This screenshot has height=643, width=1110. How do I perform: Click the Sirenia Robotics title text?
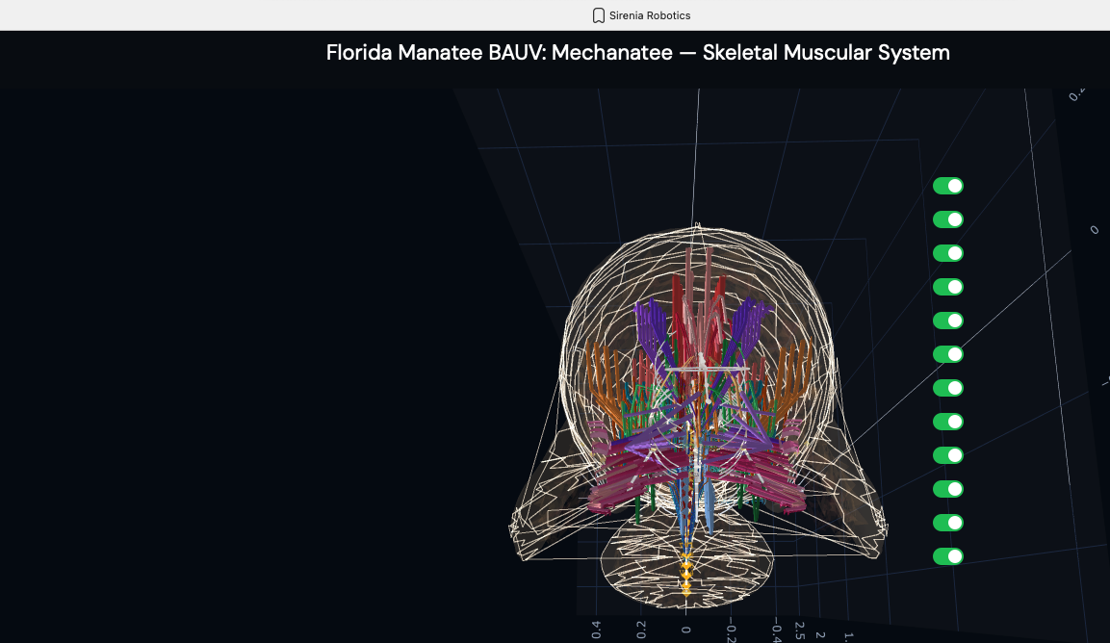coord(649,15)
